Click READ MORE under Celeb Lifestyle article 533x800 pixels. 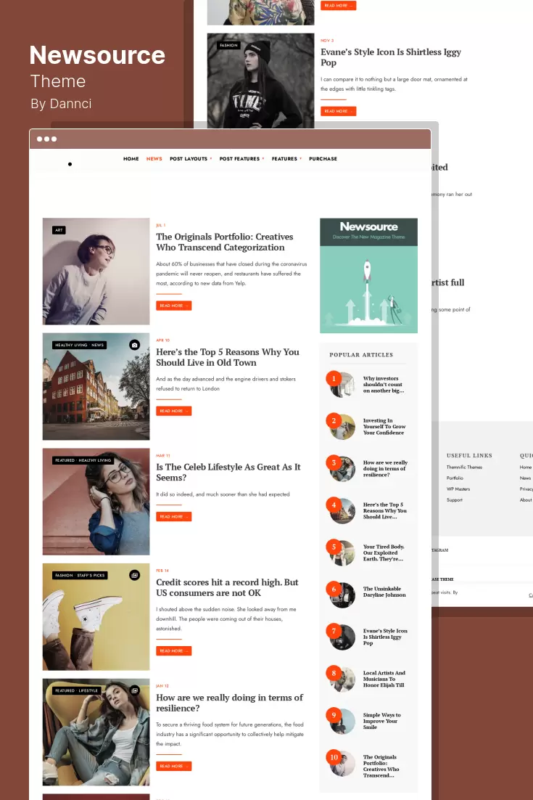click(174, 516)
